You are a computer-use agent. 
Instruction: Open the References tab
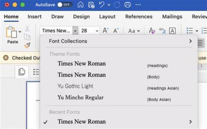coord(139,17)
